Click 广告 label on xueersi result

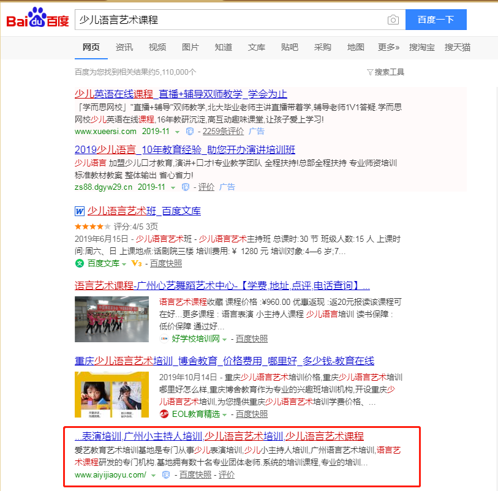(x=257, y=132)
